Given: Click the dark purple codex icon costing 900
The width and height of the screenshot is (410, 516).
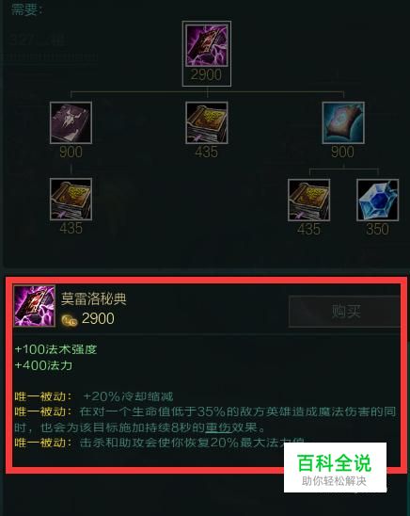Looking at the screenshot, I should pyautogui.click(x=71, y=122).
